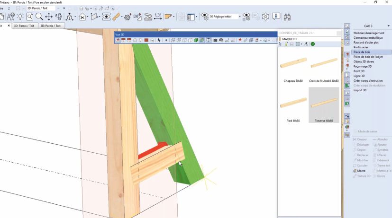Click the green check icon in library panel
Viewport: 392px width, 218px height.
(x=313, y=44)
